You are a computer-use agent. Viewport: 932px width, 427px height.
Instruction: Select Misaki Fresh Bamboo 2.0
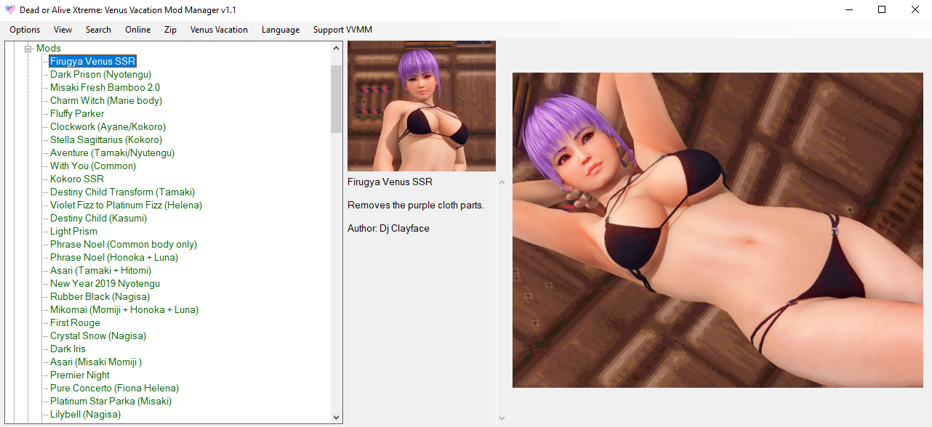(x=105, y=87)
